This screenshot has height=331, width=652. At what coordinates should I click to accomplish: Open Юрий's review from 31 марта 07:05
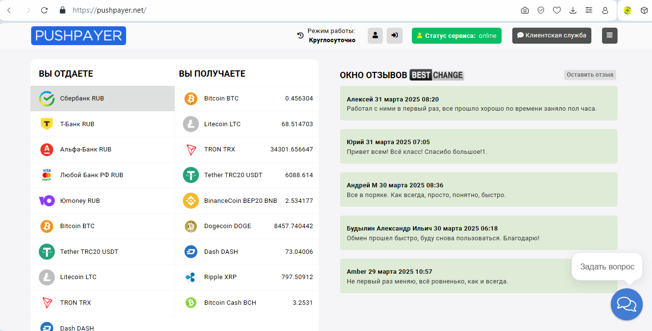[x=479, y=147]
